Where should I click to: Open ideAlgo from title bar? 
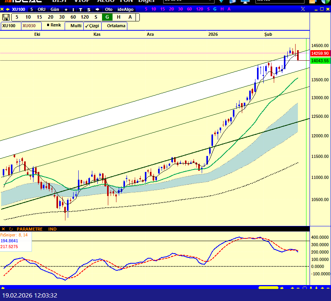(x=125, y=9)
